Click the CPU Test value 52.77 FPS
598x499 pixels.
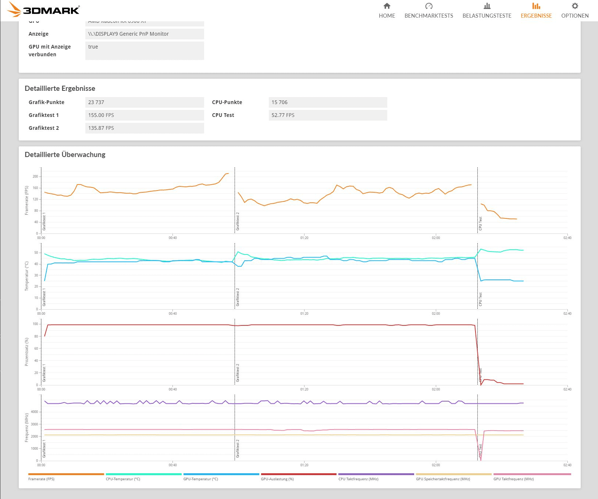point(328,115)
